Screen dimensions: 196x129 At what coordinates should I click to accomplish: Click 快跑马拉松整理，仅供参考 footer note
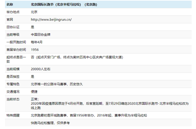pos(50,123)
